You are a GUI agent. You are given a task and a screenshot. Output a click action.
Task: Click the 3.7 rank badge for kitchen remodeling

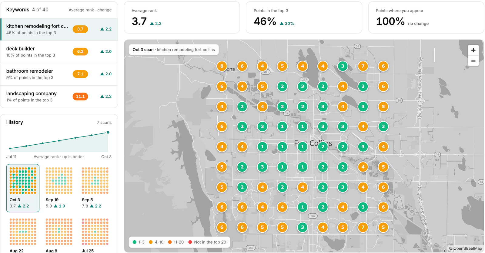pyautogui.click(x=80, y=29)
